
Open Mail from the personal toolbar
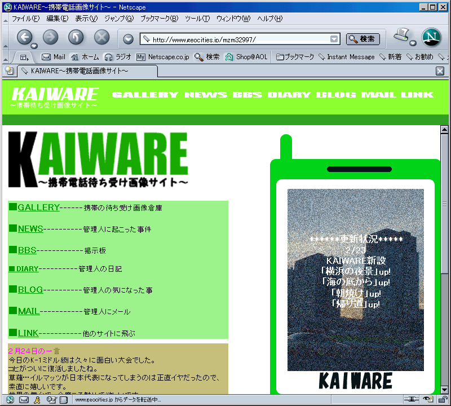coord(54,57)
